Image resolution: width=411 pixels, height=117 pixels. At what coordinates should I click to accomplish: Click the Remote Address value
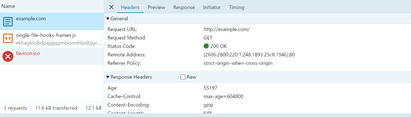click(249, 55)
